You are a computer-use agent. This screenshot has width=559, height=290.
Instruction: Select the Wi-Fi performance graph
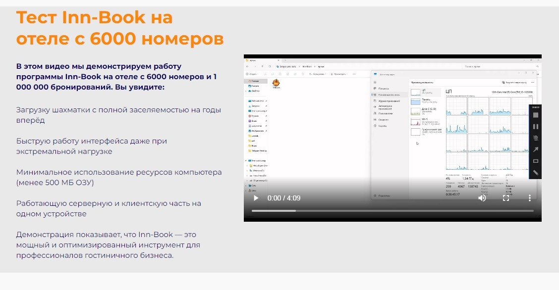(x=424, y=120)
